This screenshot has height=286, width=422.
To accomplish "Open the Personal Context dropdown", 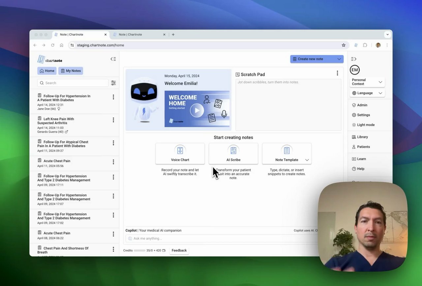I will coord(367,82).
